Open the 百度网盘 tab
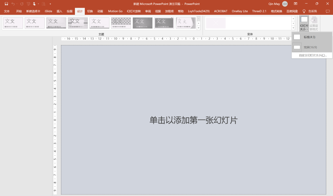 pos(292,11)
